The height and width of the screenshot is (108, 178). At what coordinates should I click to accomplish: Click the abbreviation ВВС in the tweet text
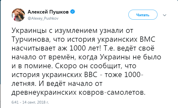tap(91, 75)
